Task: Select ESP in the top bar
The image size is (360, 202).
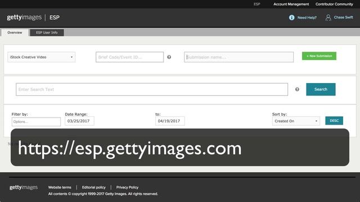Action: [257, 4]
